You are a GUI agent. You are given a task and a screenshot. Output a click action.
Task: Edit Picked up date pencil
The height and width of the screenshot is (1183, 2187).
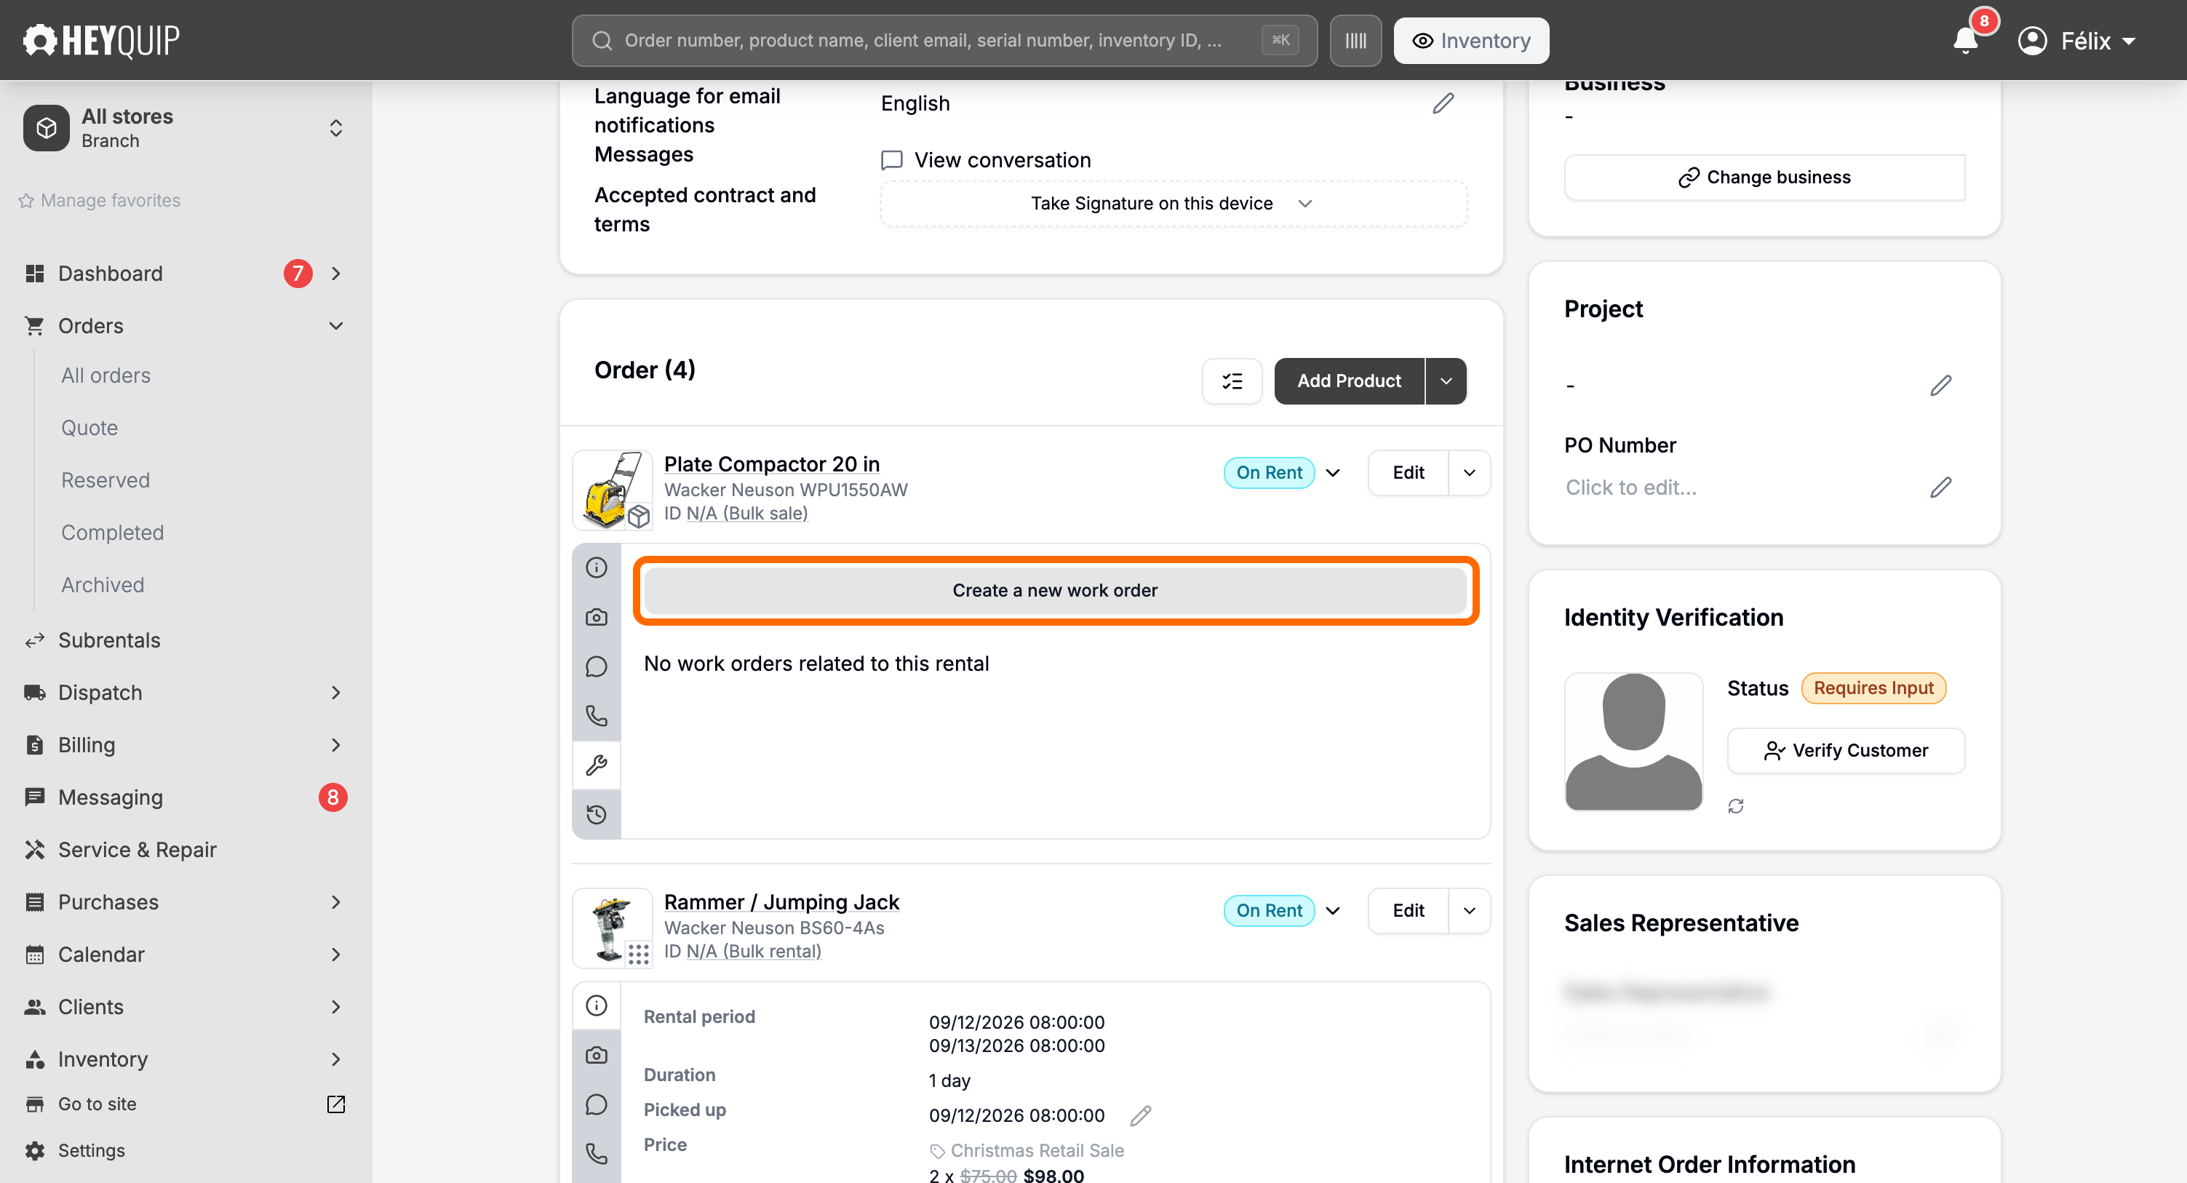coord(1140,1116)
